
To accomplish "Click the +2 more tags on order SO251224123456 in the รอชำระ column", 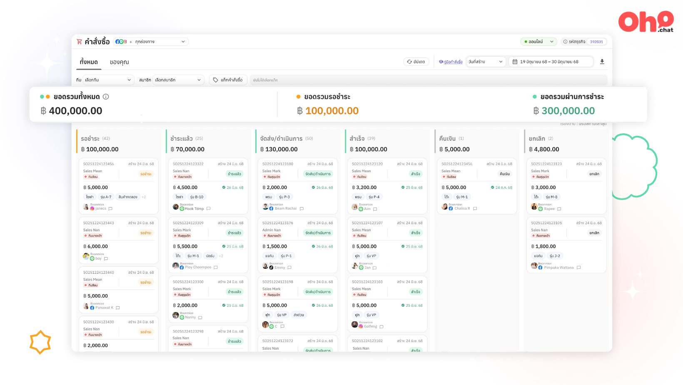I will [144, 197].
